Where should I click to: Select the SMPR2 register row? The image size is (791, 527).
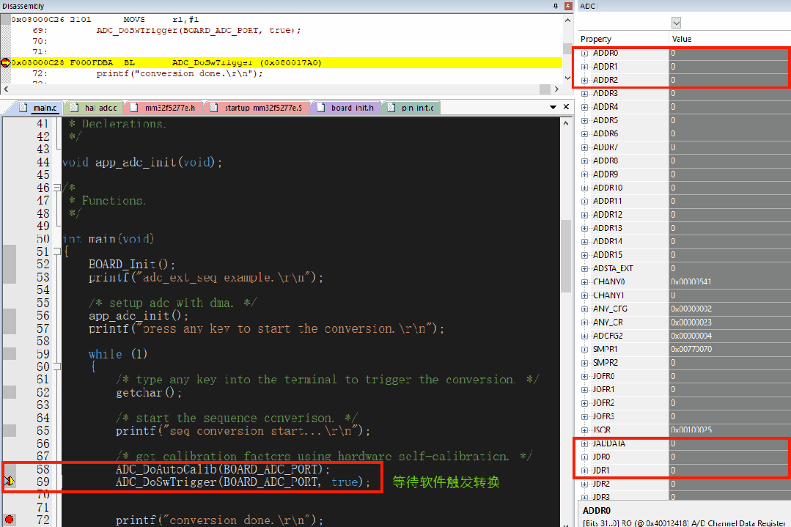tap(684, 363)
